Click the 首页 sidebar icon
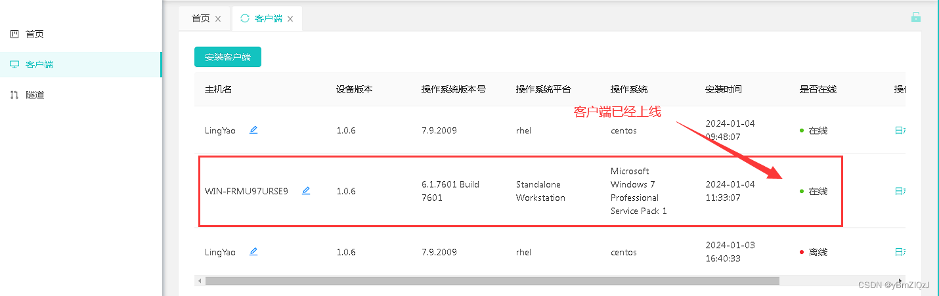The height and width of the screenshot is (296, 939). pos(14,34)
